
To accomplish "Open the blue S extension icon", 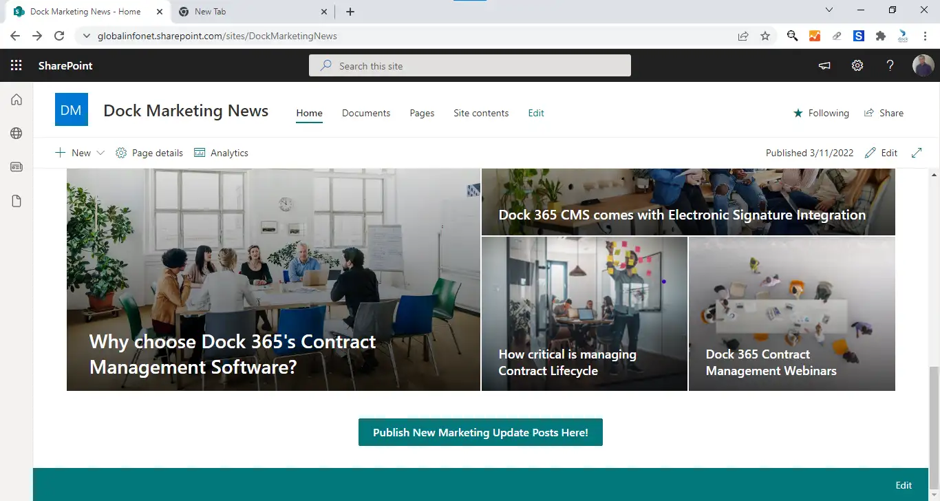I will pyautogui.click(x=859, y=36).
